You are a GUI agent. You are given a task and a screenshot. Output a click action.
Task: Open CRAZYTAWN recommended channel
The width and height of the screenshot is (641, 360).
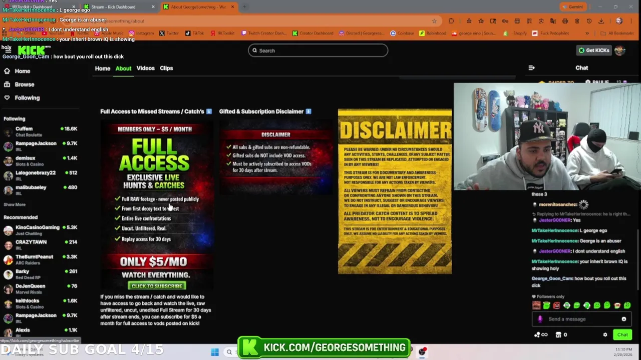41,244
